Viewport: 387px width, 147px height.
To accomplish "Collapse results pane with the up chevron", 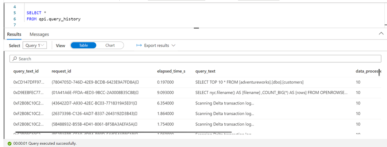I will coord(381,34).
